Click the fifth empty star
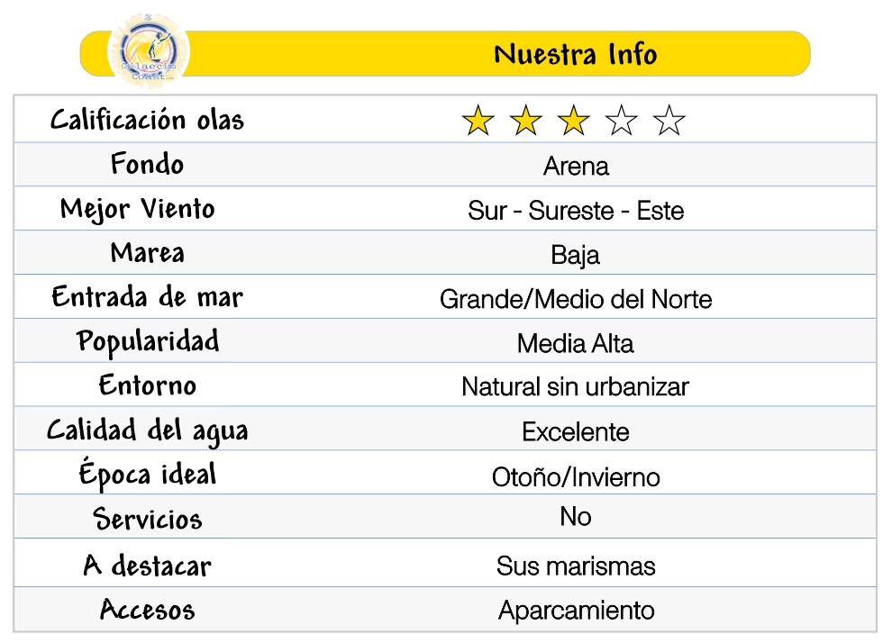The height and width of the screenshot is (643, 892). (x=669, y=121)
